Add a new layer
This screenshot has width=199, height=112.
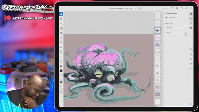click(x=191, y=49)
